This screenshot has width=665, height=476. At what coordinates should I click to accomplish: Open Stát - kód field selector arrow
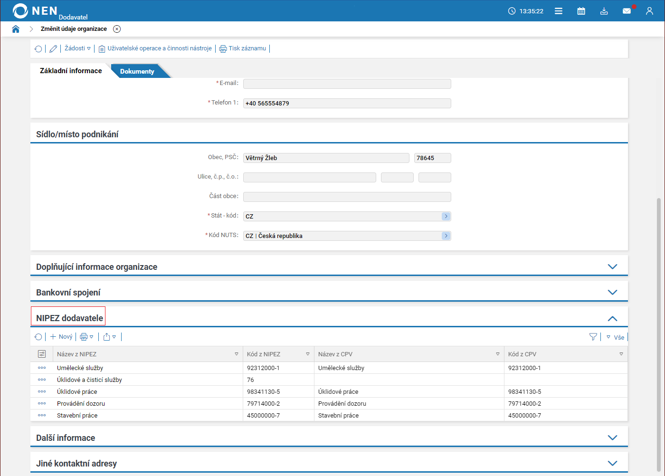tap(446, 216)
